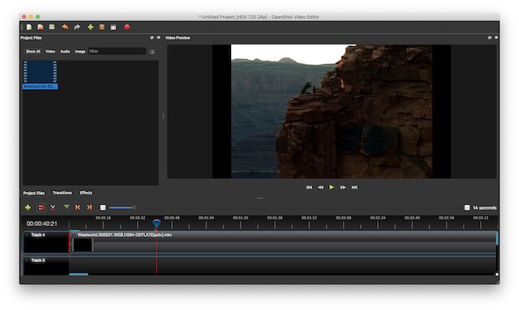Play the video preview

[332, 188]
